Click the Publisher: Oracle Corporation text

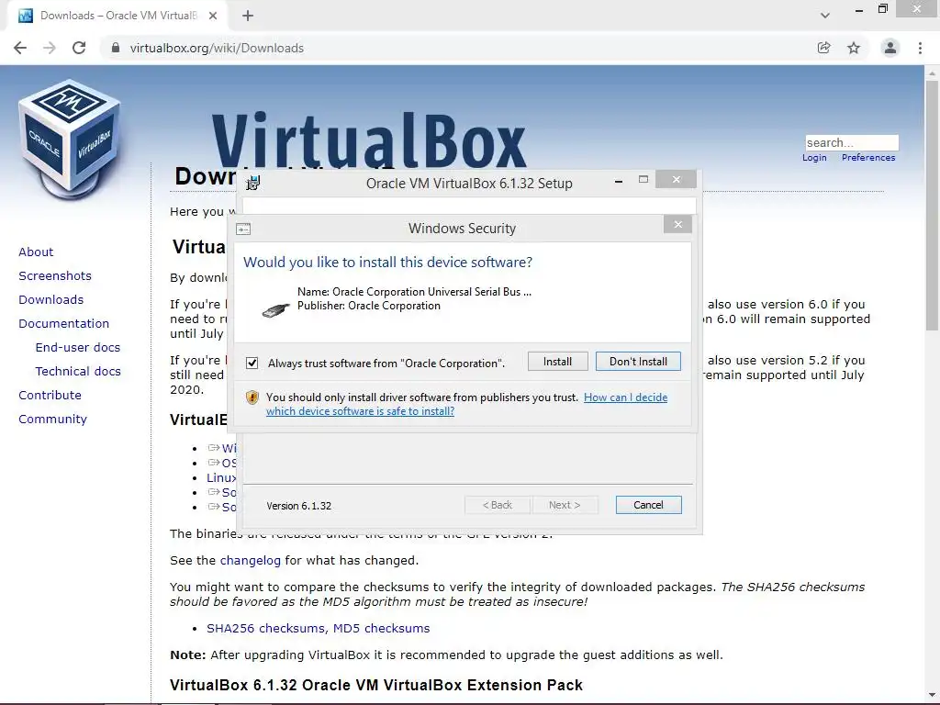[x=369, y=306]
